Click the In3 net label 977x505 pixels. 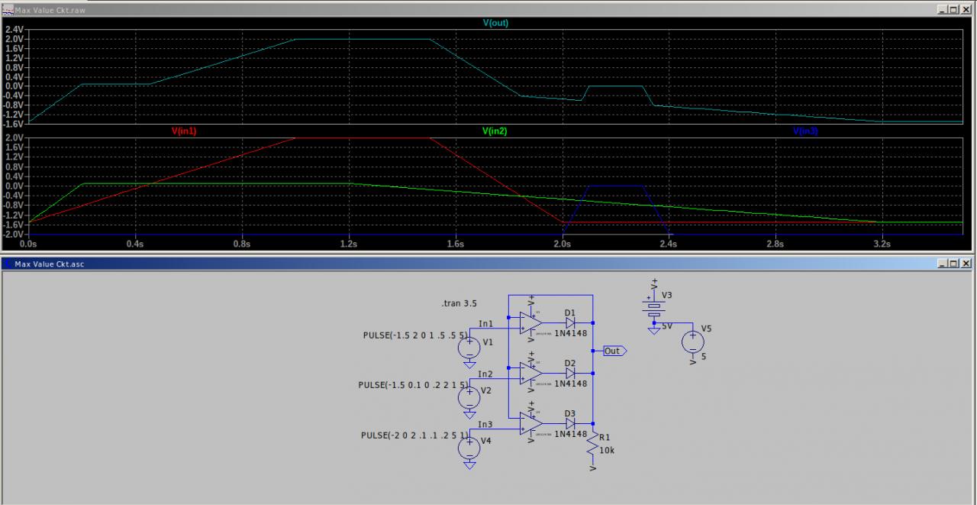click(x=485, y=425)
